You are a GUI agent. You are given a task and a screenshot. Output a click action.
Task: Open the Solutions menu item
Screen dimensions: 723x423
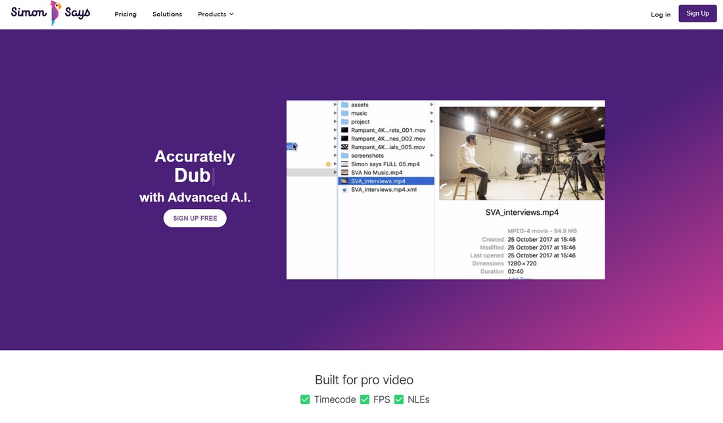(x=168, y=14)
